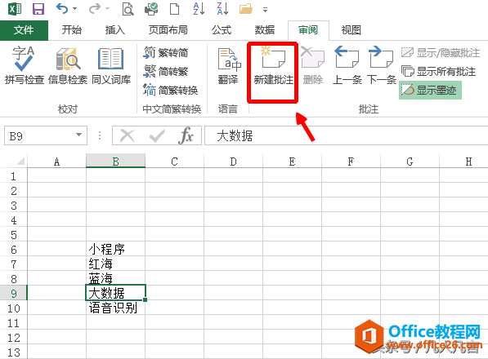Switch to the 公式 tab
Viewport: 488px width, 359px height.
[x=222, y=30]
